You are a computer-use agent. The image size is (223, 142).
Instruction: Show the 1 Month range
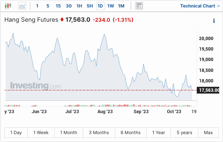69,133
